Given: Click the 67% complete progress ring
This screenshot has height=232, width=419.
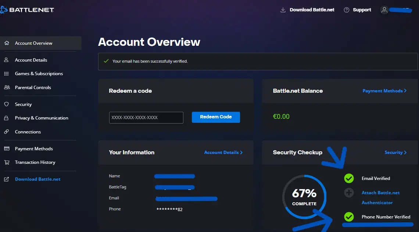Looking at the screenshot, I should [x=304, y=198].
